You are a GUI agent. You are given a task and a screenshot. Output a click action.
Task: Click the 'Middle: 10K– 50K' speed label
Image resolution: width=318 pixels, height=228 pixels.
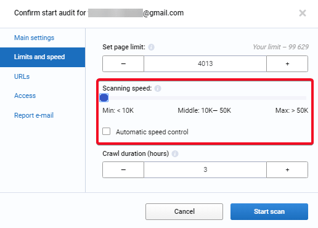205,110
